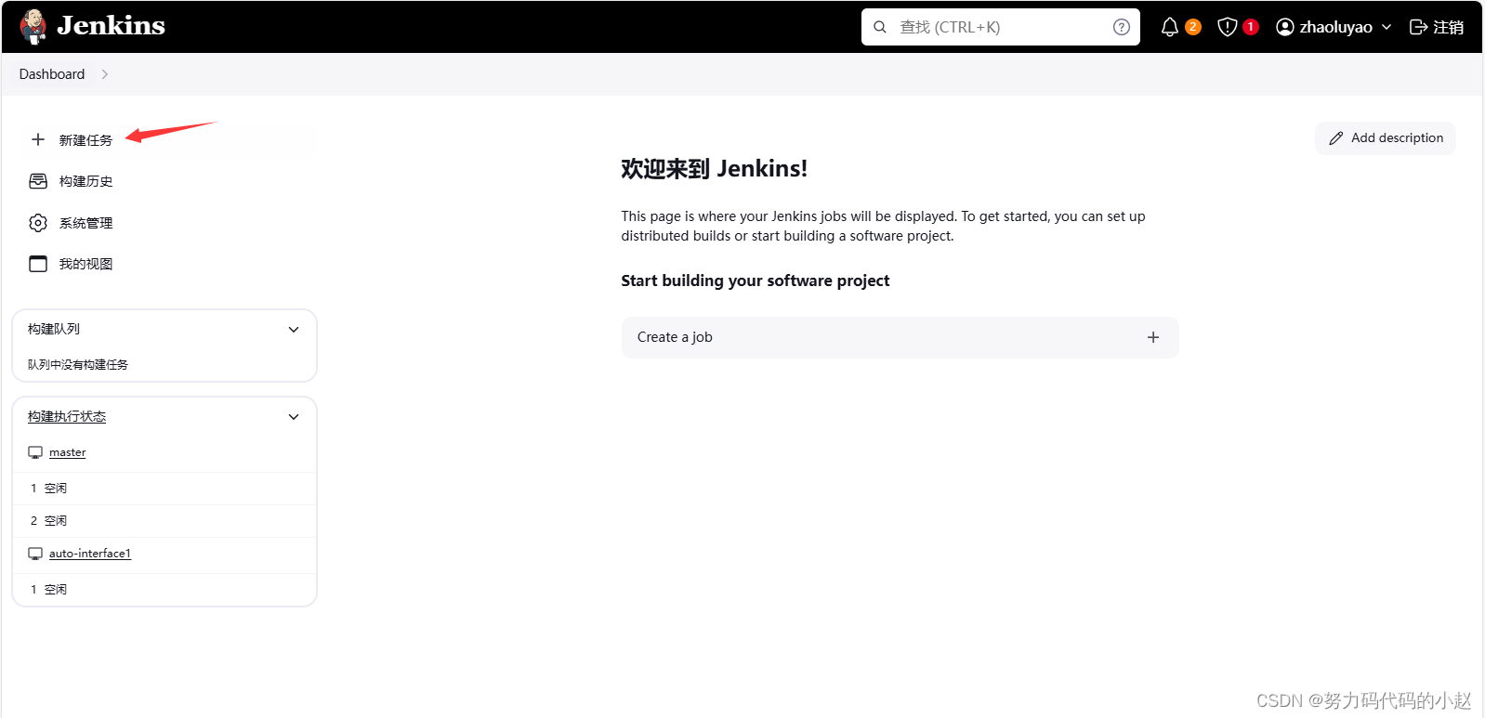Click the 欢迎来到 Jenkins! heading
This screenshot has height=718, width=1485.
[x=714, y=169]
